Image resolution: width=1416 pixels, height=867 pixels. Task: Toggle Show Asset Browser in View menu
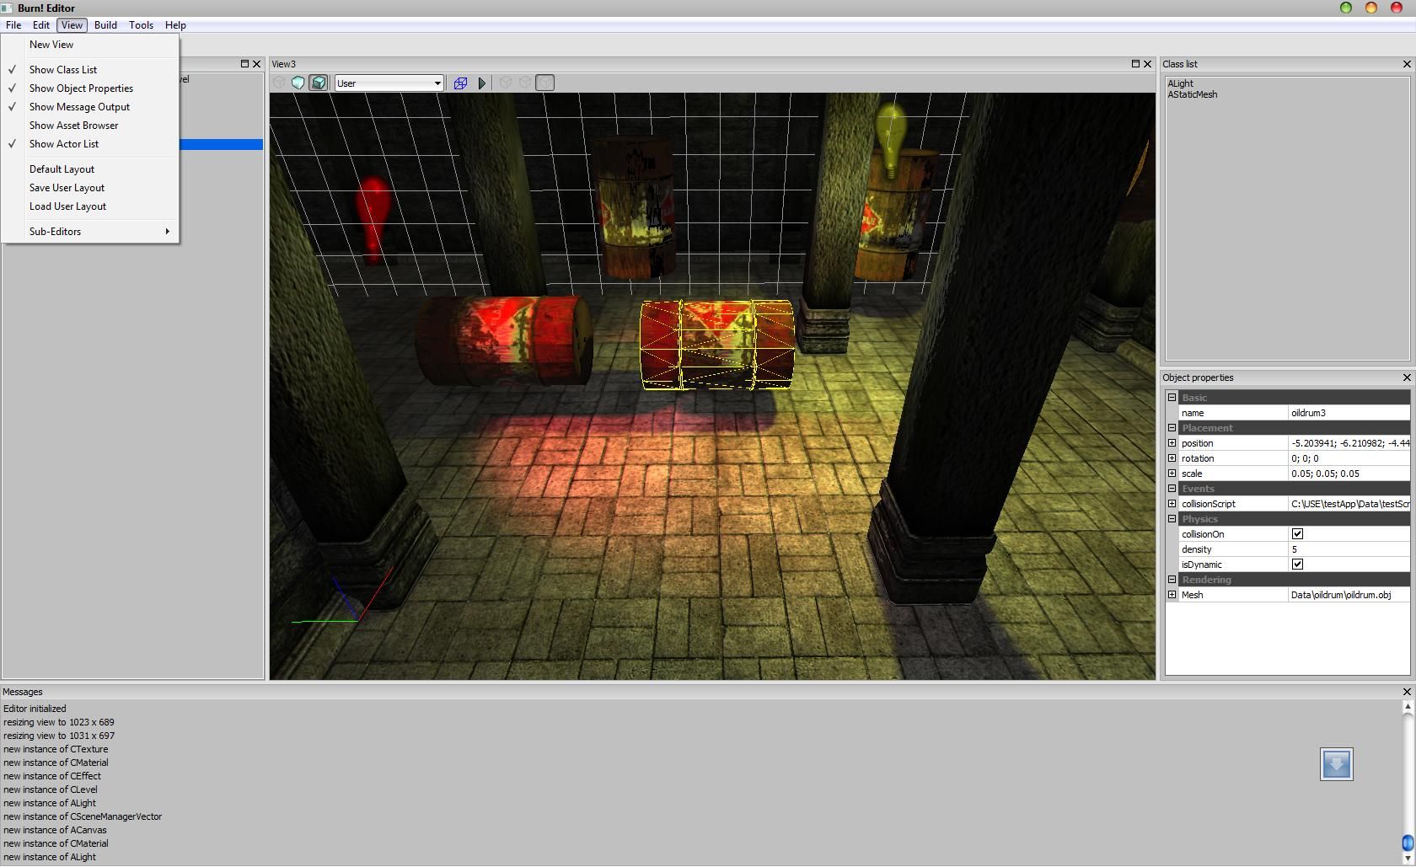point(74,125)
